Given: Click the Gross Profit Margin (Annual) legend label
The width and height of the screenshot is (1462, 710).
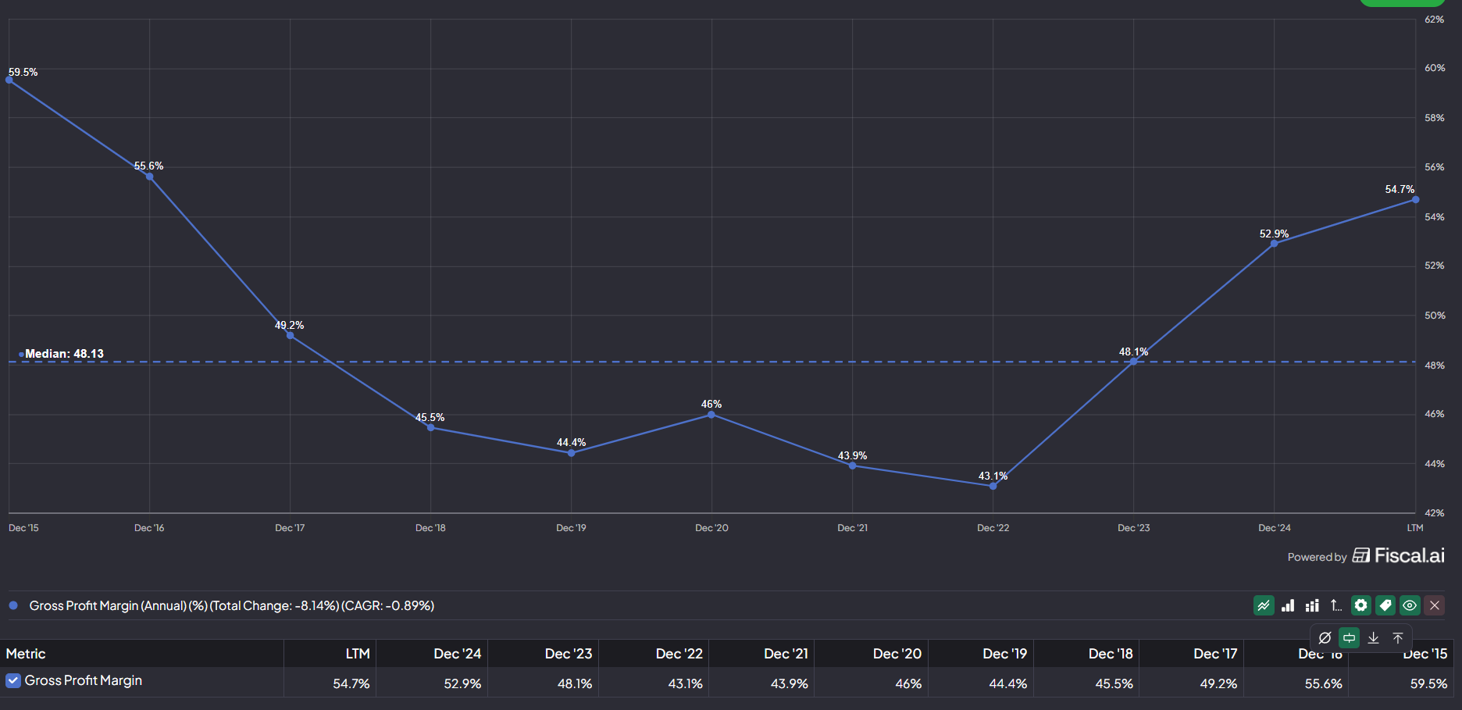Looking at the screenshot, I should (231, 605).
